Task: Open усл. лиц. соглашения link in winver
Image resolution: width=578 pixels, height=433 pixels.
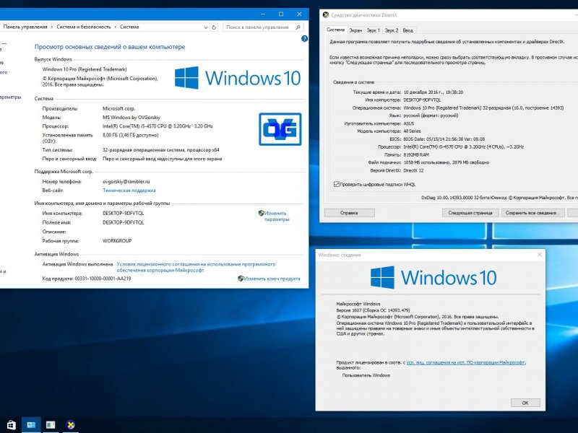Action: click(x=465, y=363)
